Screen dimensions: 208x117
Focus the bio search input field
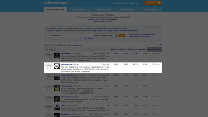click(x=70, y=35)
